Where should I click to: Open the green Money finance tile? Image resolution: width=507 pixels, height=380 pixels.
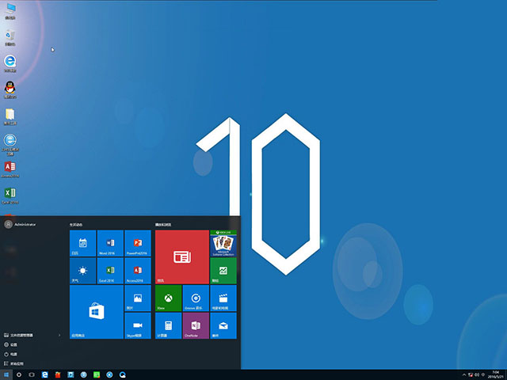click(223, 271)
